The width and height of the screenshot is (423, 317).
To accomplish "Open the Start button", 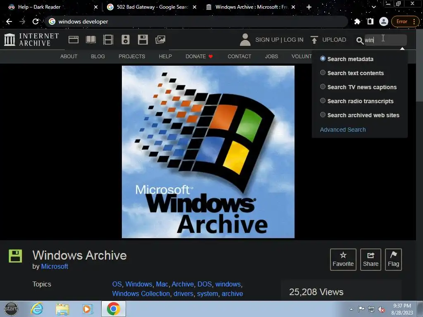I will click(x=11, y=309).
